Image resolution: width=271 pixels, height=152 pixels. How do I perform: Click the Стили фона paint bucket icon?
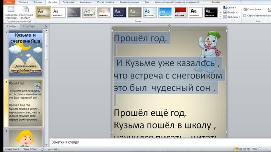point(245,9)
